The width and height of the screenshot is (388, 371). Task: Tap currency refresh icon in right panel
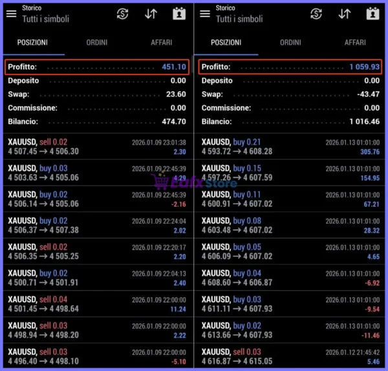(316, 14)
